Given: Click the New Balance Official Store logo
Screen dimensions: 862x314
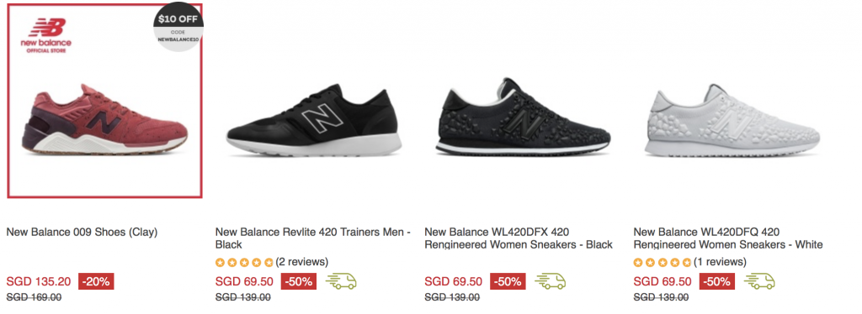Looking at the screenshot, I should point(46,35).
